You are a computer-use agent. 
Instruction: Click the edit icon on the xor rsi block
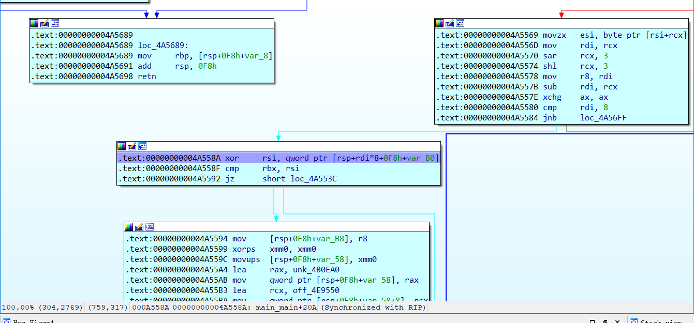(132, 146)
